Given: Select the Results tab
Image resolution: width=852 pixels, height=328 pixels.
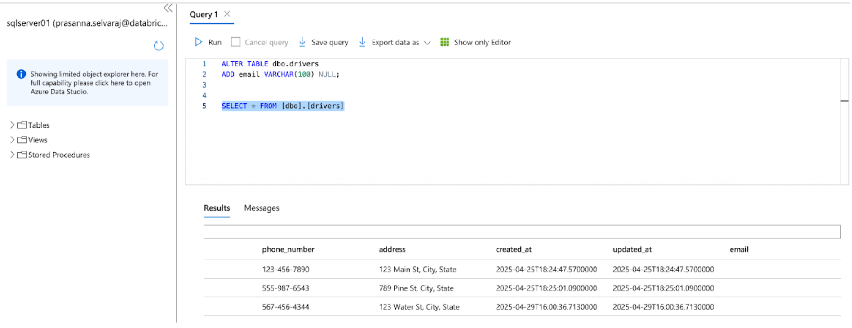Looking at the screenshot, I should 217,208.
